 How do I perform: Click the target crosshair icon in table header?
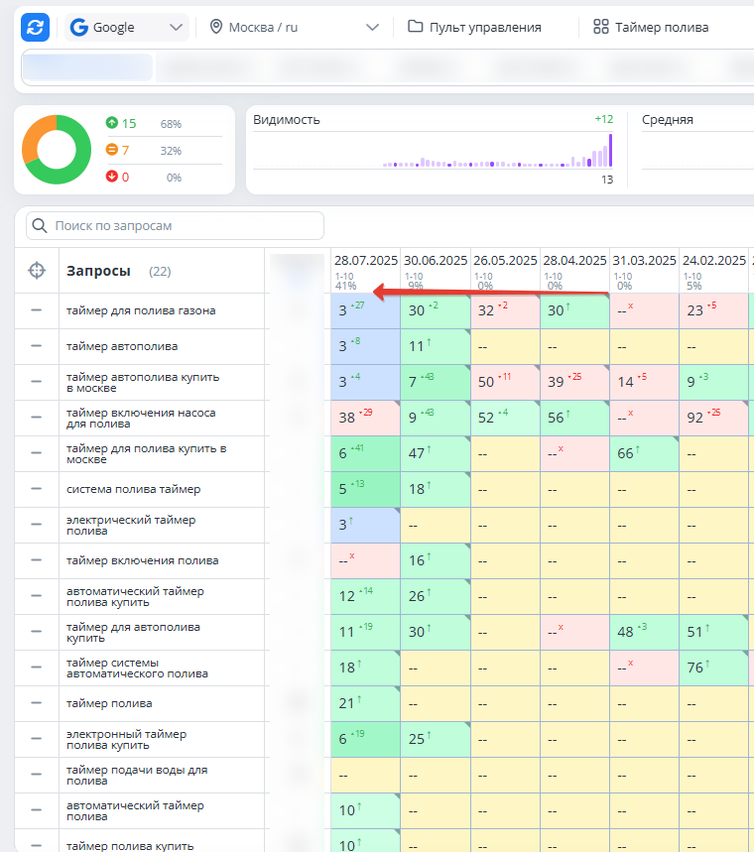click(x=37, y=271)
